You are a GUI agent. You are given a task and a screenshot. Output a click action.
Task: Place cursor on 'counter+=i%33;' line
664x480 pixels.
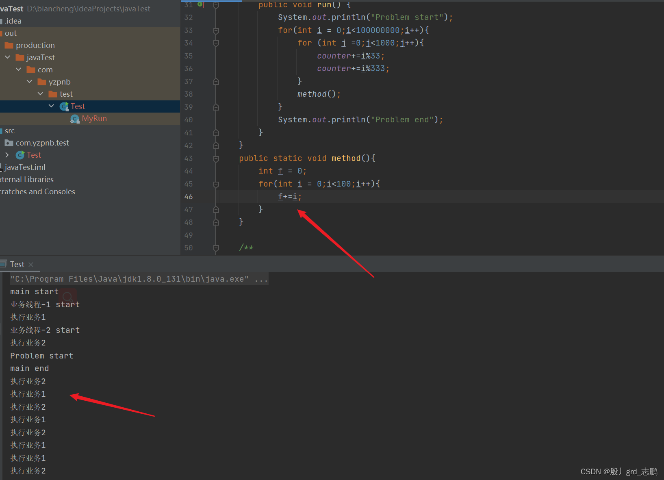point(351,56)
